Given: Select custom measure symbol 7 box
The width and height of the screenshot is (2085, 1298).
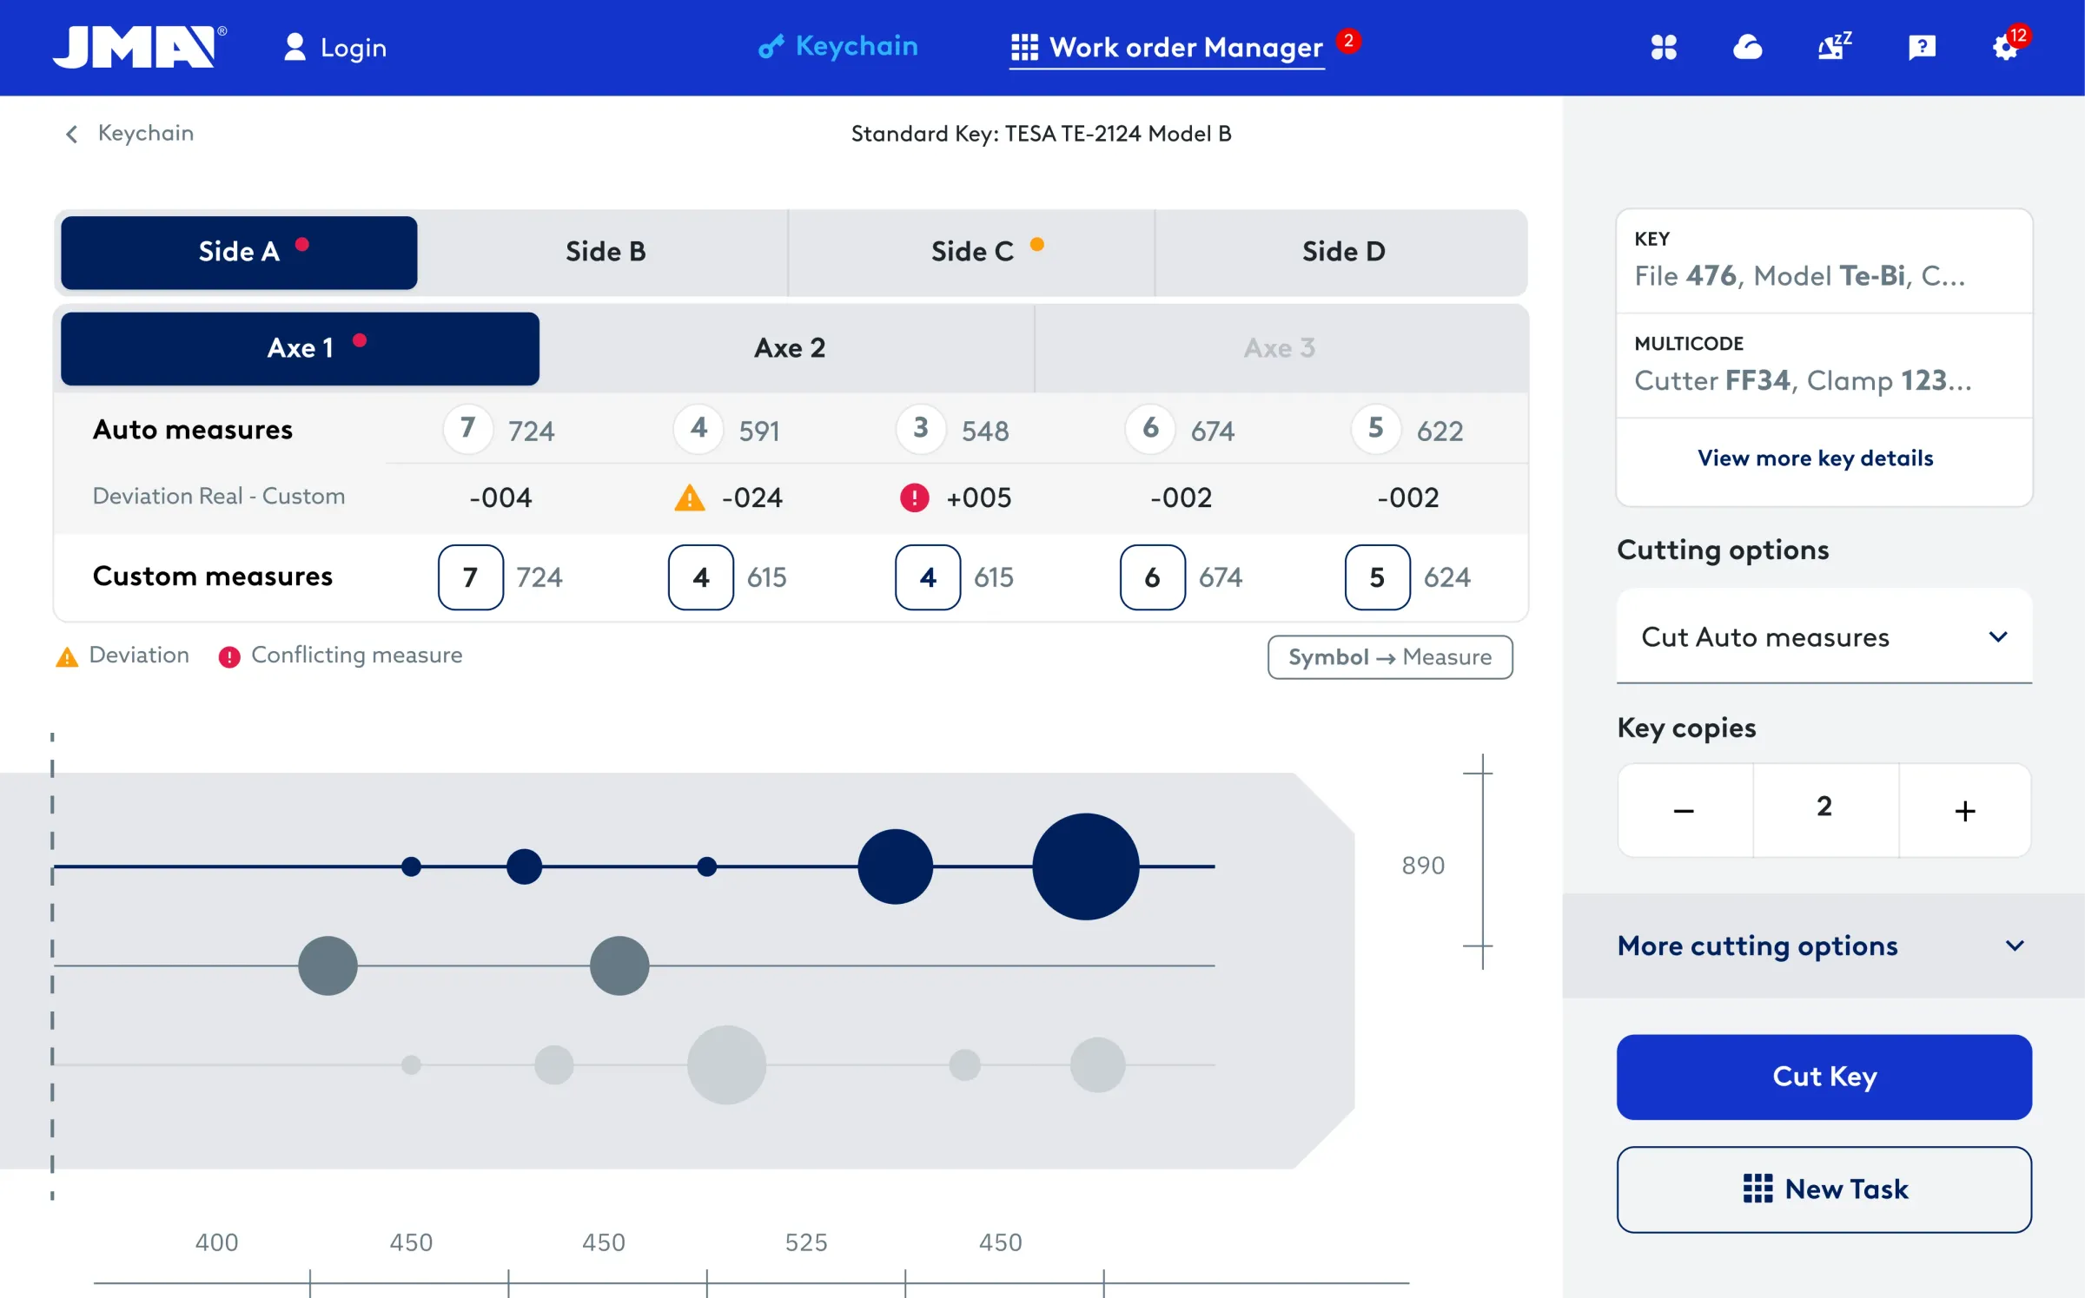Looking at the screenshot, I should pos(470,577).
